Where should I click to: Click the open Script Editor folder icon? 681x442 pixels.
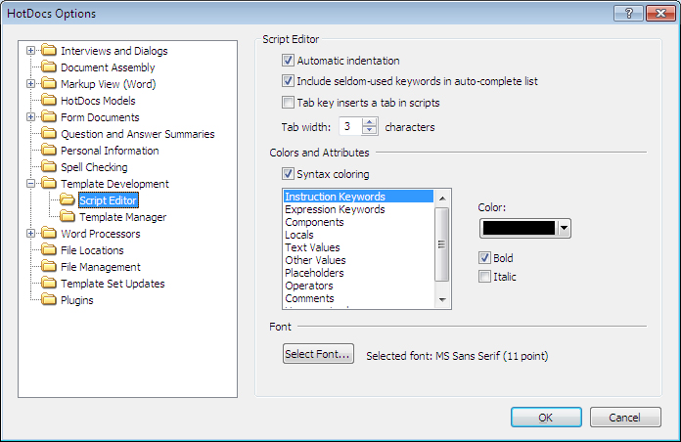(x=68, y=199)
